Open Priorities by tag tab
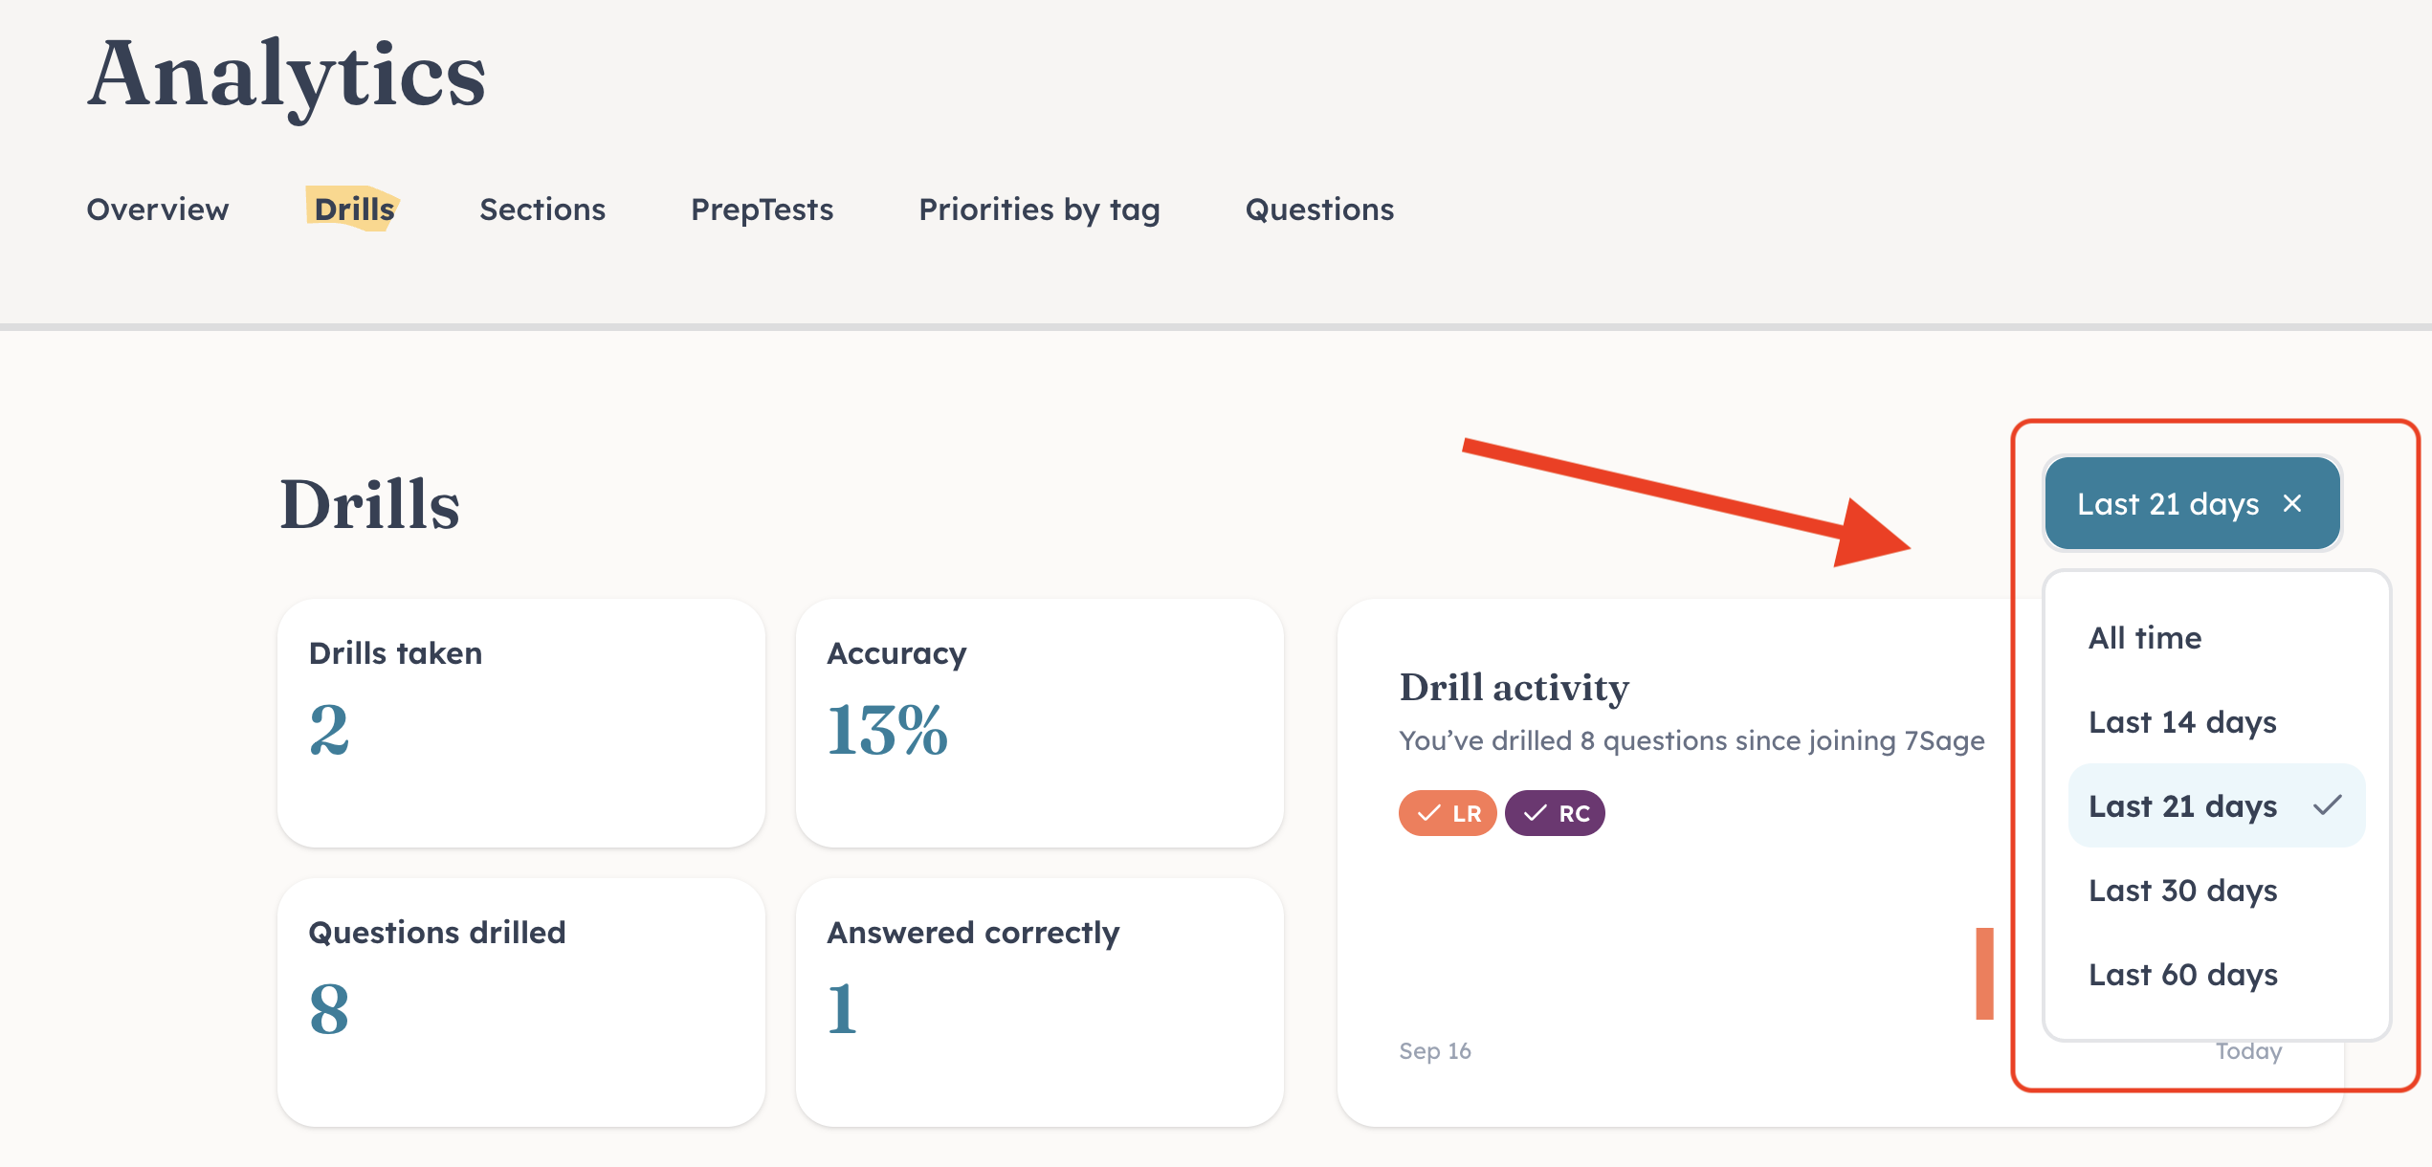This screenshot has height=1167, width=2432. (x=1039, y=209)
